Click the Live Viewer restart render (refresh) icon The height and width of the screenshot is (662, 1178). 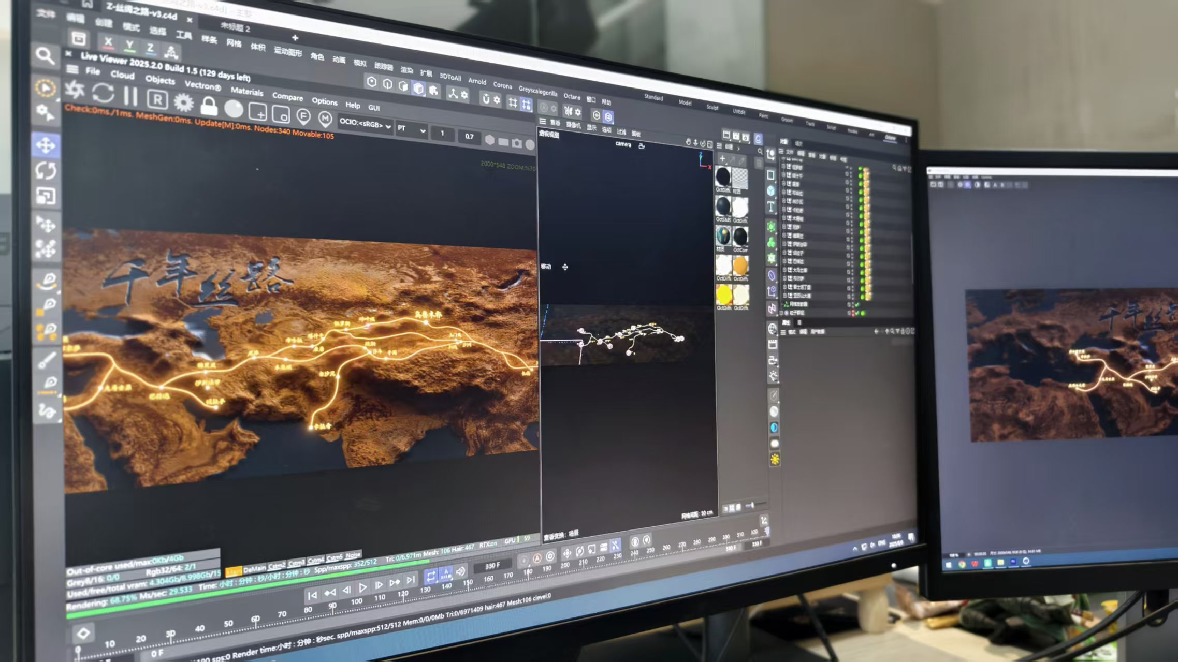(103, 94)
